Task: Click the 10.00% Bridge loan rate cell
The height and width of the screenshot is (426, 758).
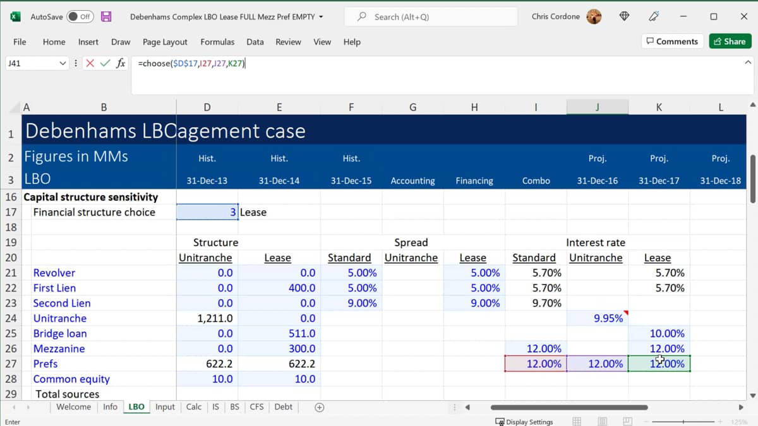Action: tap(659, 333)
